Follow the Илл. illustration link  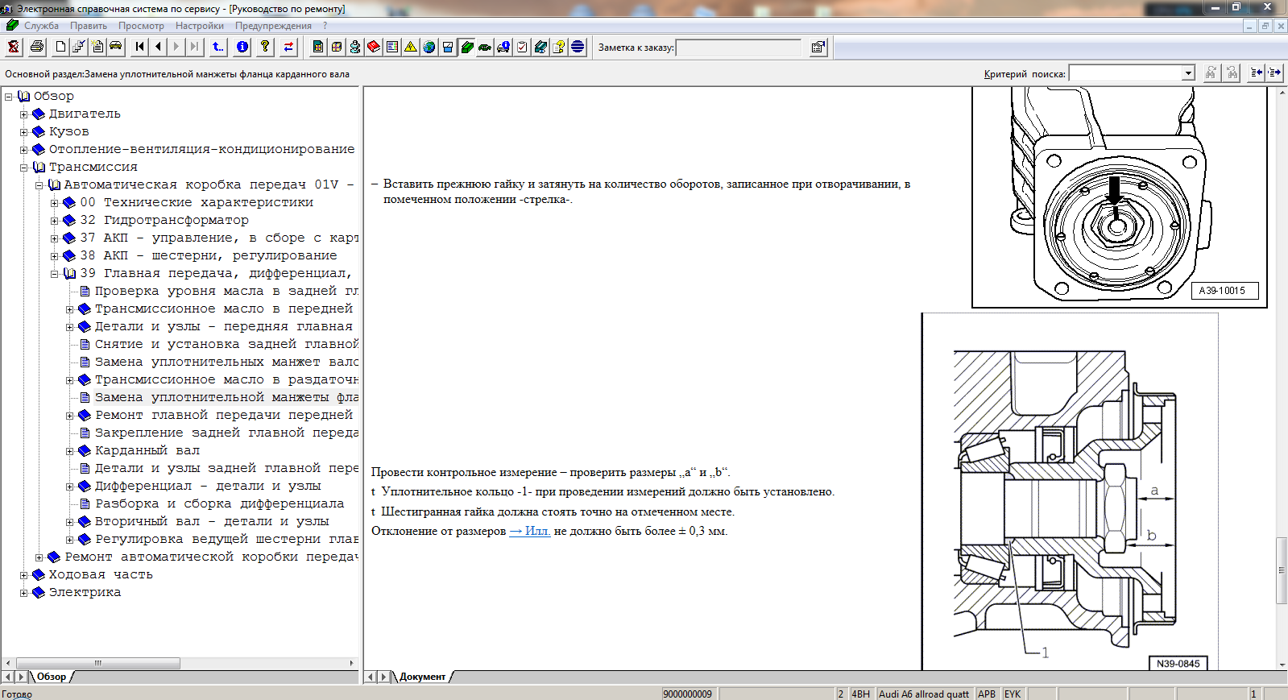click(x=530, y=531)
